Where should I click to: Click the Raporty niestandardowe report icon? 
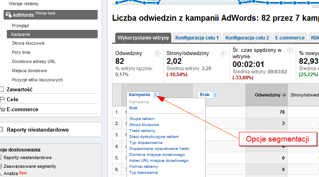(x=2, y=130)
